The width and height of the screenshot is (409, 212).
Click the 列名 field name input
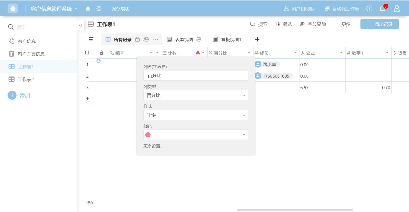click(x=196, y=75)
